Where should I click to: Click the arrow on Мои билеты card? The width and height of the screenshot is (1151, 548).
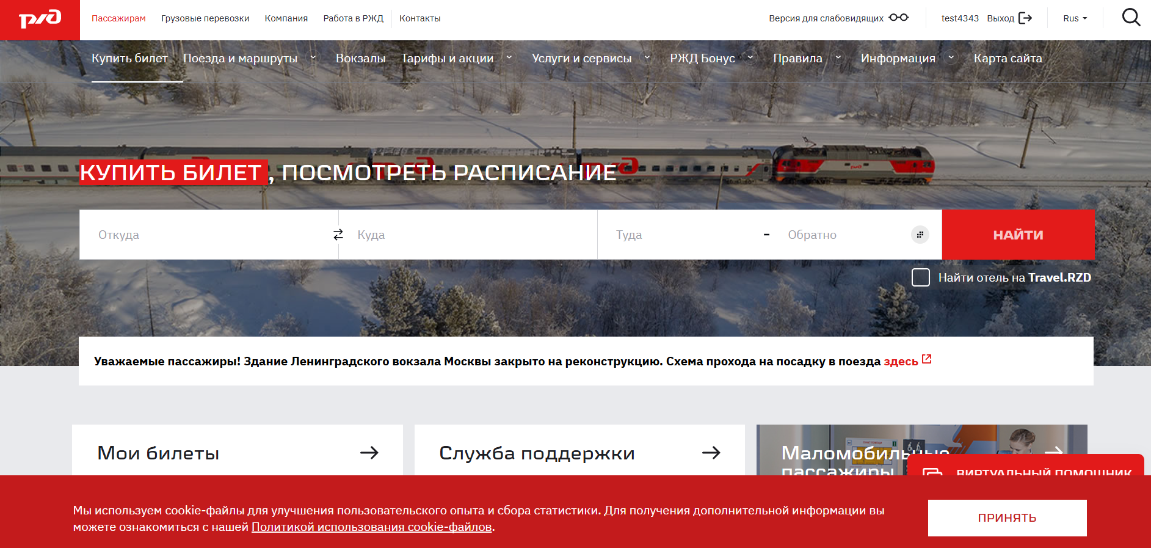tap(369, 453)
